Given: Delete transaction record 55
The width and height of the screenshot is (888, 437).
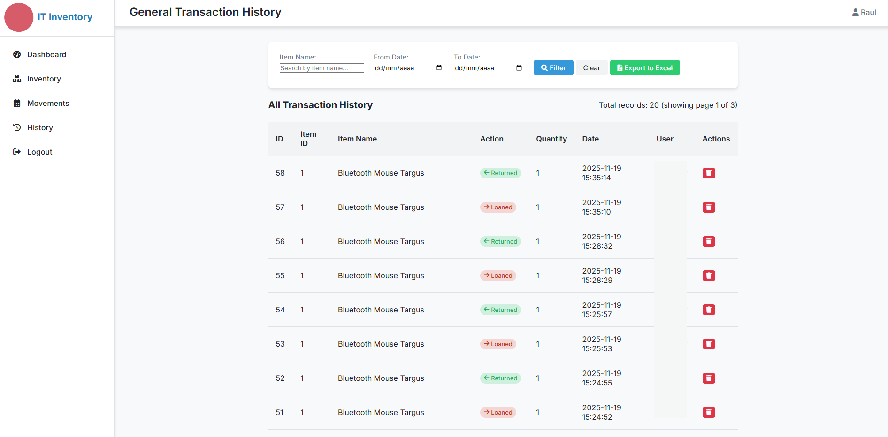Looking at the screenshot, I should point(709,275).
